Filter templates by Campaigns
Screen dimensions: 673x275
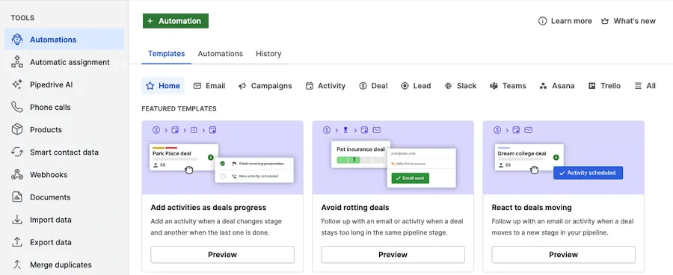pos(265,86)
